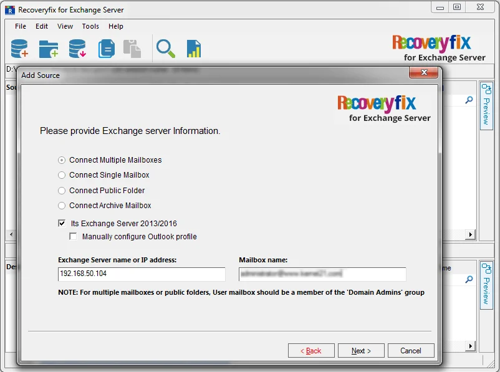
Task: Click the magnifier search toolbar icon
Action: click(x=165, y=49)
